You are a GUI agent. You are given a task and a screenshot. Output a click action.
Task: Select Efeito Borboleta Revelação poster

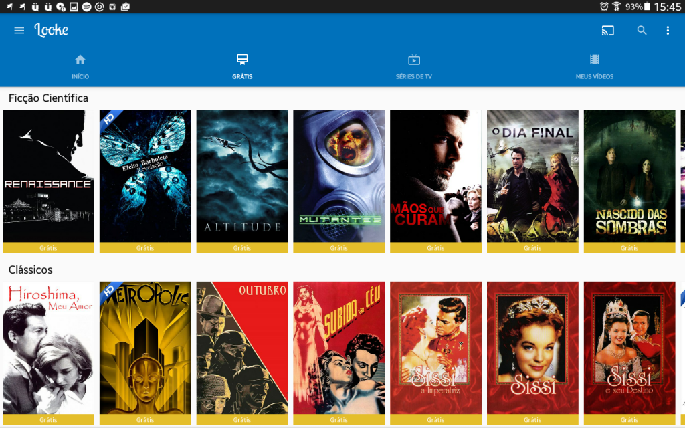pos(145,176)
